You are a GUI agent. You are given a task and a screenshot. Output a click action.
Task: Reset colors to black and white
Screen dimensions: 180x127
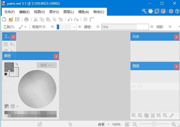6,75
